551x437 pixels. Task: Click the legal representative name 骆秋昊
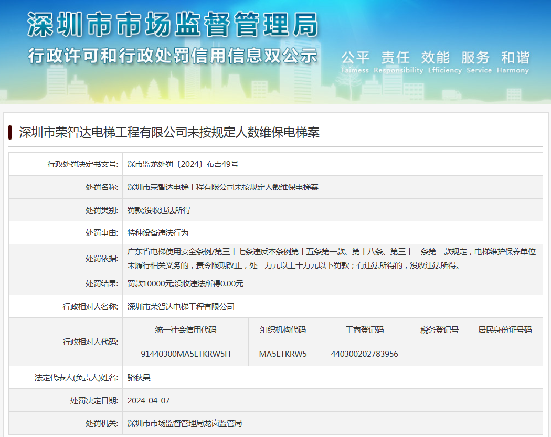pyautogui.click(x=139, y=377)
